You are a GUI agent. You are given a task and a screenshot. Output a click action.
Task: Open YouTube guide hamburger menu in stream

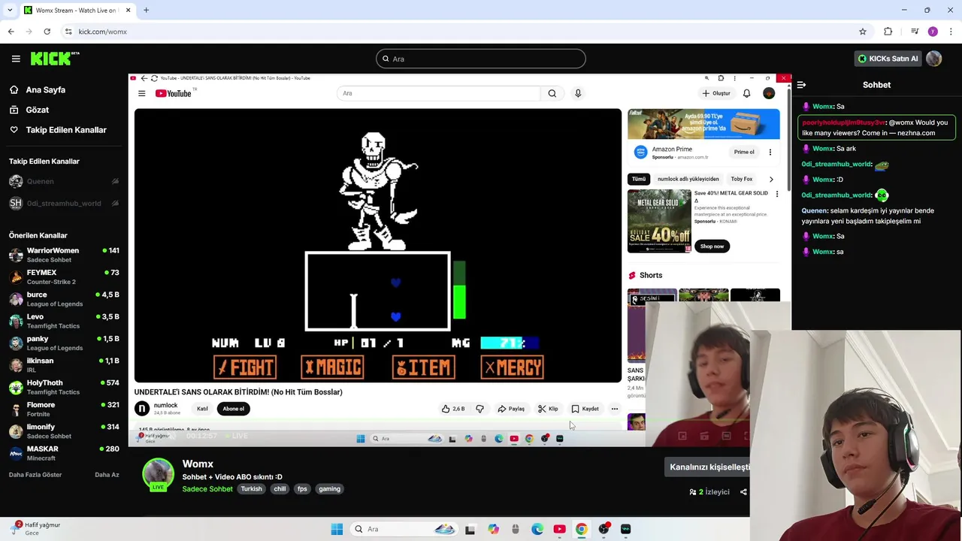141,93
